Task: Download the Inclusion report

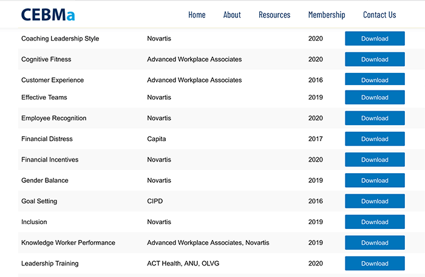Action: coord(375,222)
